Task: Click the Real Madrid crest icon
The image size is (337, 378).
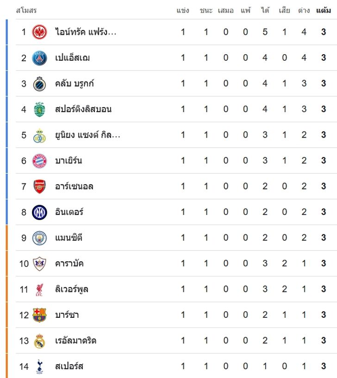Action: (39, 341)
